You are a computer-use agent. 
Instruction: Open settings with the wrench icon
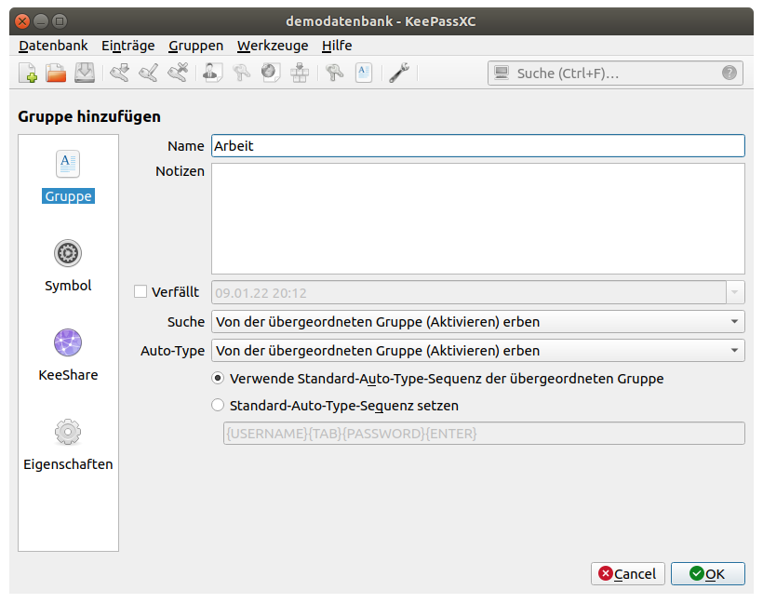pos(399,73)
